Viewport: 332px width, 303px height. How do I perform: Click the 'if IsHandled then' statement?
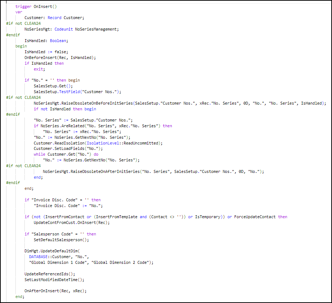[x=44, y=63]
